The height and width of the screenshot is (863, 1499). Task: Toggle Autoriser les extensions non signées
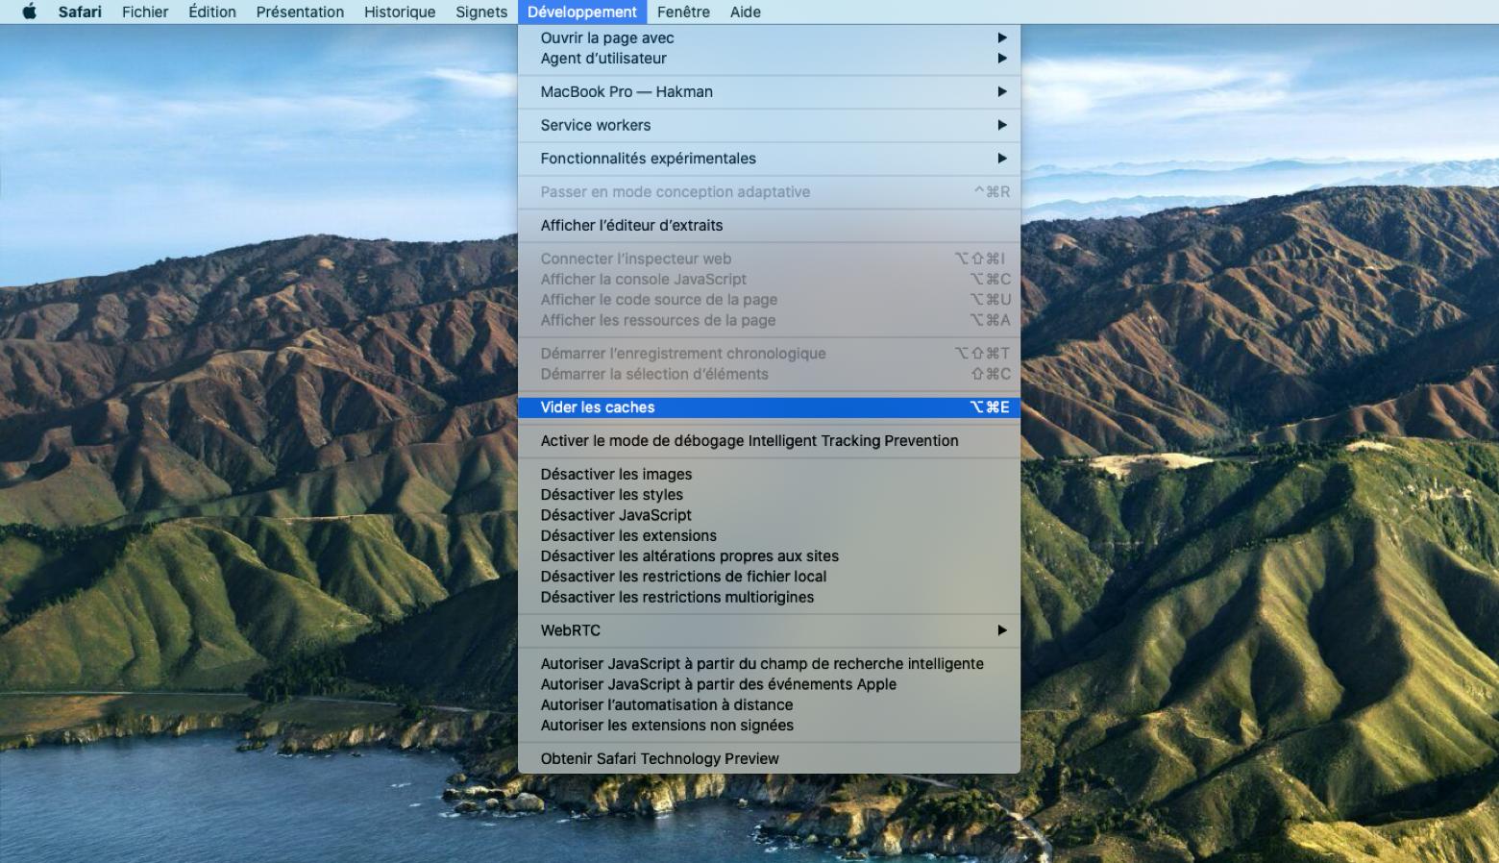(x=769, y=726)
